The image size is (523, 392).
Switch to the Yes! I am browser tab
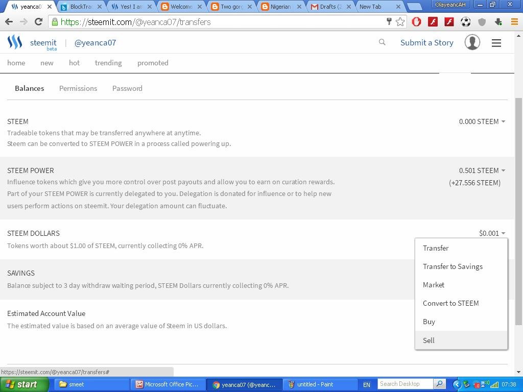[x=131, y=7]
